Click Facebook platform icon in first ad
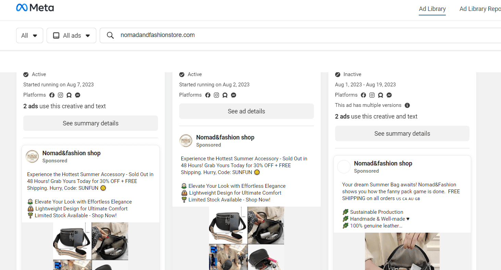The image size is (501, 270). point(52,95)
